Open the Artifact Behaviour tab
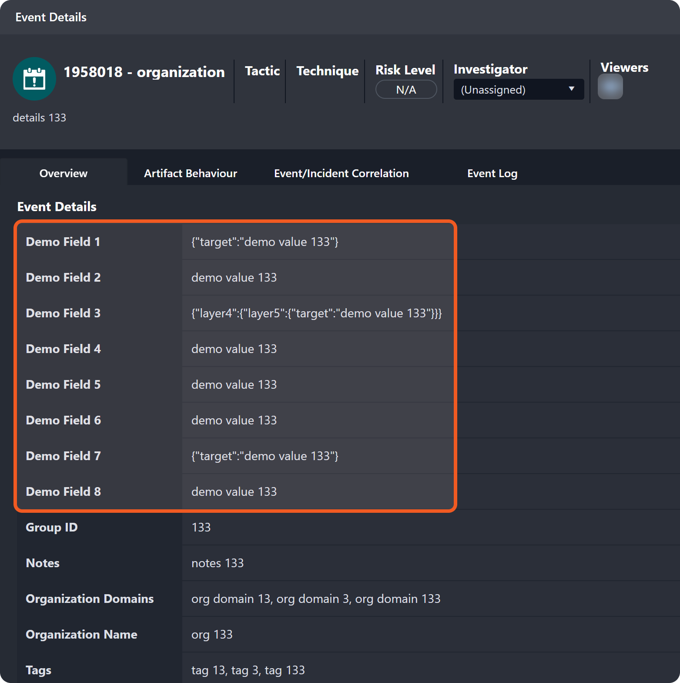The image size is (680, 683). (190, 173)
